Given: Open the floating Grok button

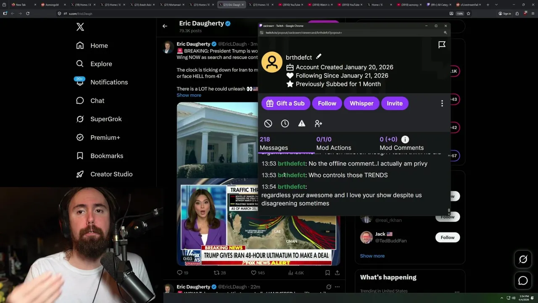Looking at the screenshot, I should coord(523,259).
